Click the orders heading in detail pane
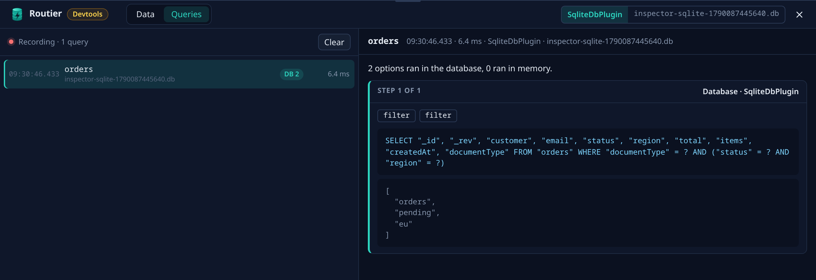This screenshot has height=280, width=816. pyautogui.click(x=383, y=41)
